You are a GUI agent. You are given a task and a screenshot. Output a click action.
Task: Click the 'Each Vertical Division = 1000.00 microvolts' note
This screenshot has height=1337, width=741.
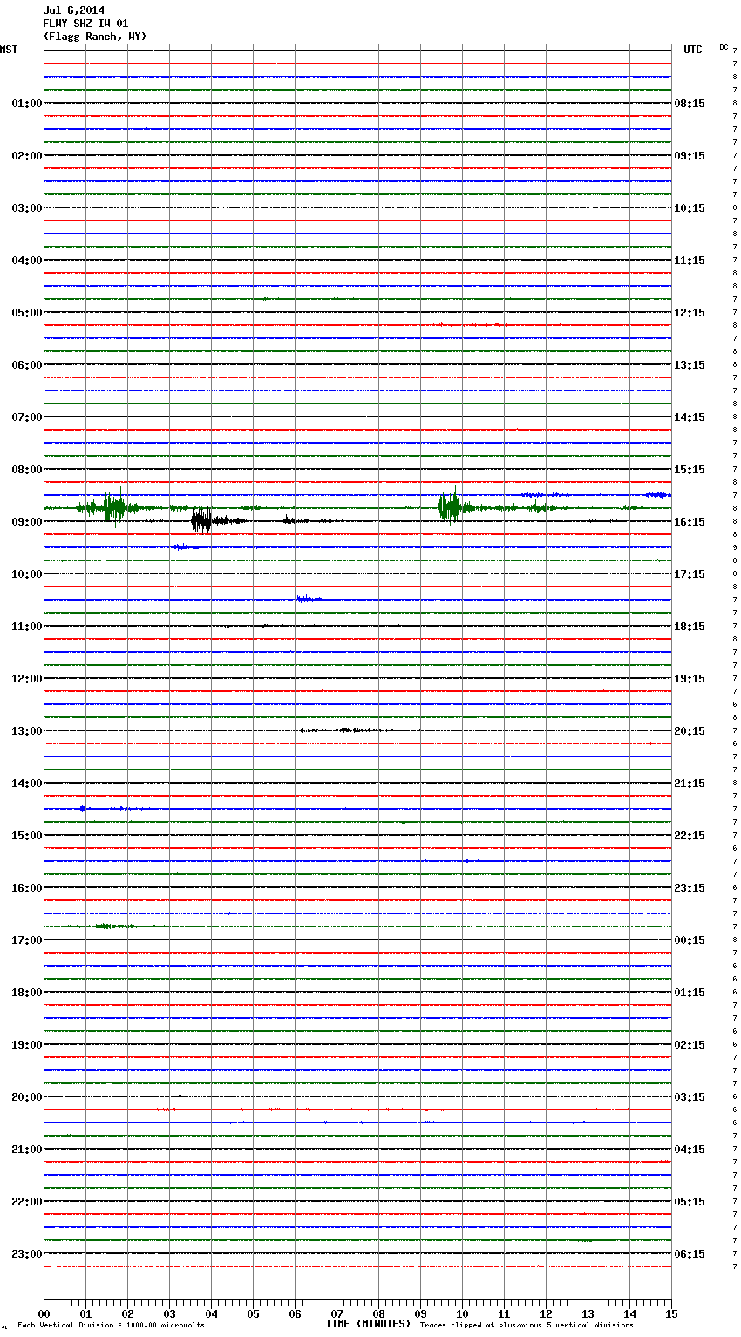(111, 1326)
